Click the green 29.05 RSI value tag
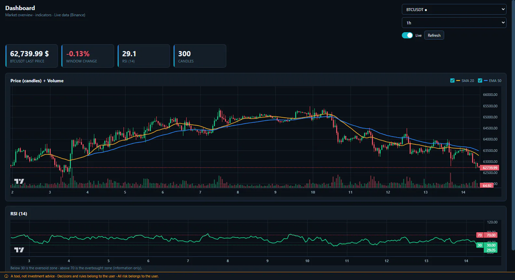The width and height of the screenshot is (515, 280). (x=491, y=250)
